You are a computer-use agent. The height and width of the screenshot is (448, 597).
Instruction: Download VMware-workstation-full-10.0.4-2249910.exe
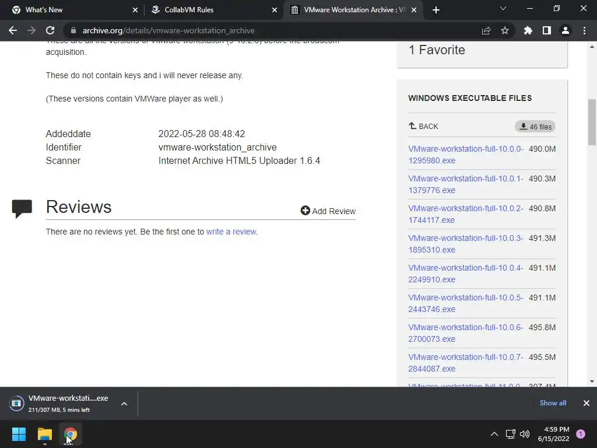[x=466, y=273]
